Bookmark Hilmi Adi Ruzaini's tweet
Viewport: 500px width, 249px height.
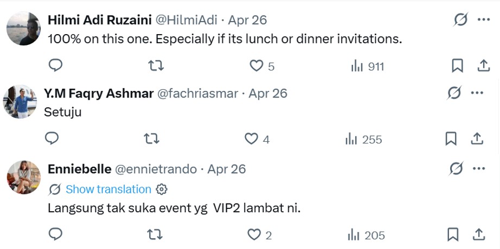(x=458, y=66)
